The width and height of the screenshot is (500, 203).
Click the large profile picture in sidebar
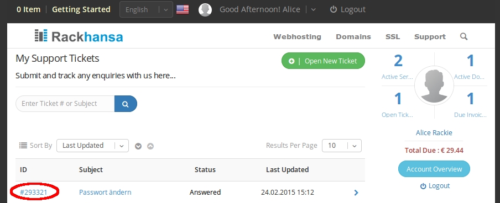pos(434,86)
